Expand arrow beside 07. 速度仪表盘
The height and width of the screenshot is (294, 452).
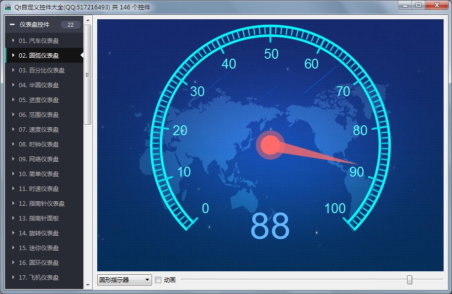pos(13,129)
